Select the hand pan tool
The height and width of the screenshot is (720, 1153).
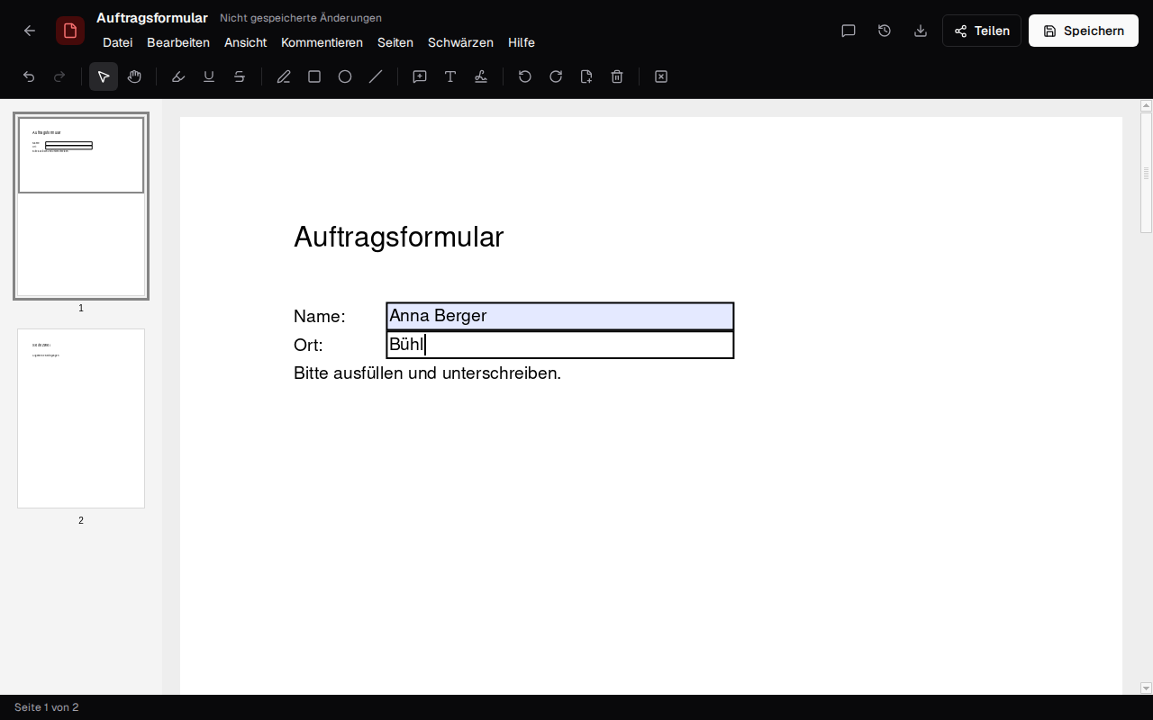[134, 76]
